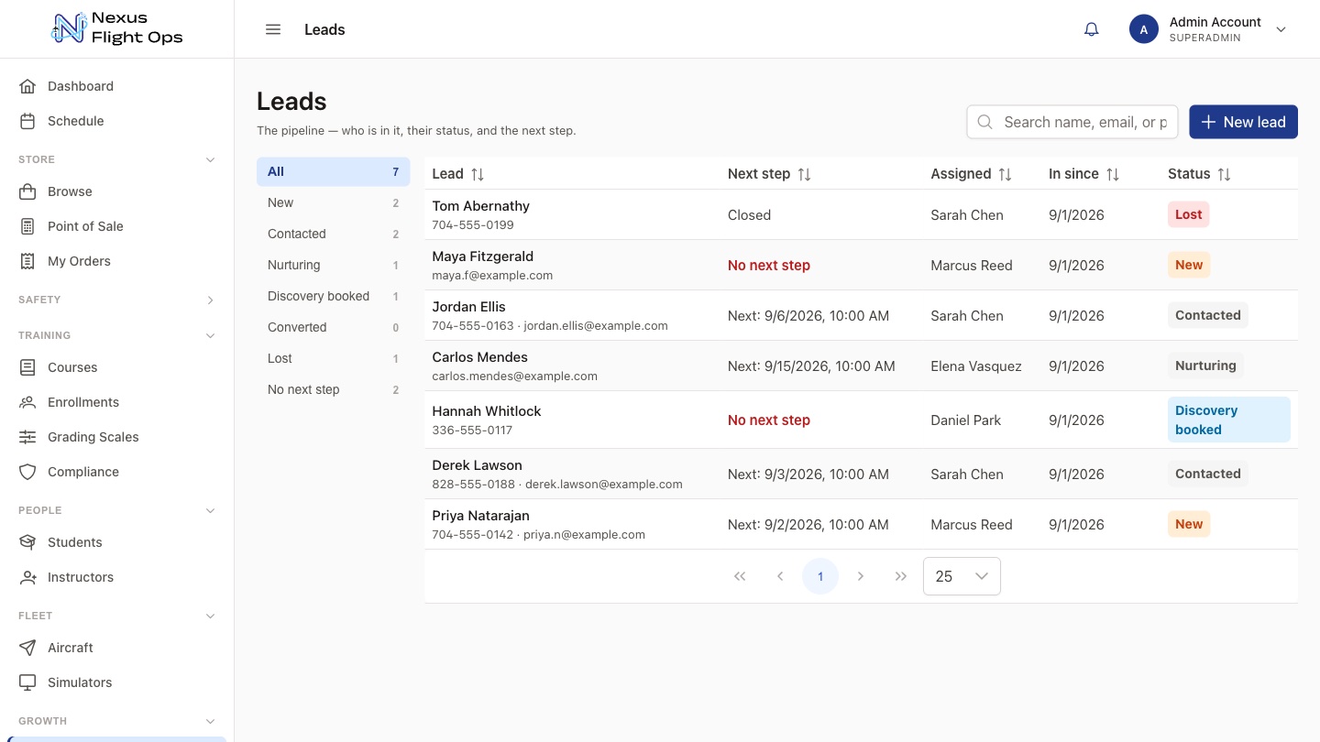
Task: Collapse the FLEET sidebar section
Action: click(210, 616)
